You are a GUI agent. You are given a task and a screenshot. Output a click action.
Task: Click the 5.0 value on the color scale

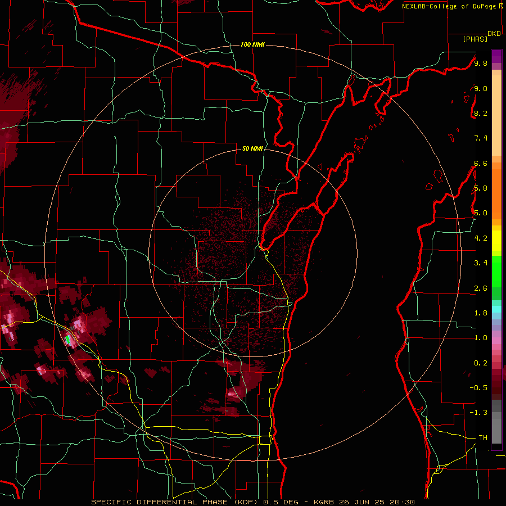pos(481,213)
